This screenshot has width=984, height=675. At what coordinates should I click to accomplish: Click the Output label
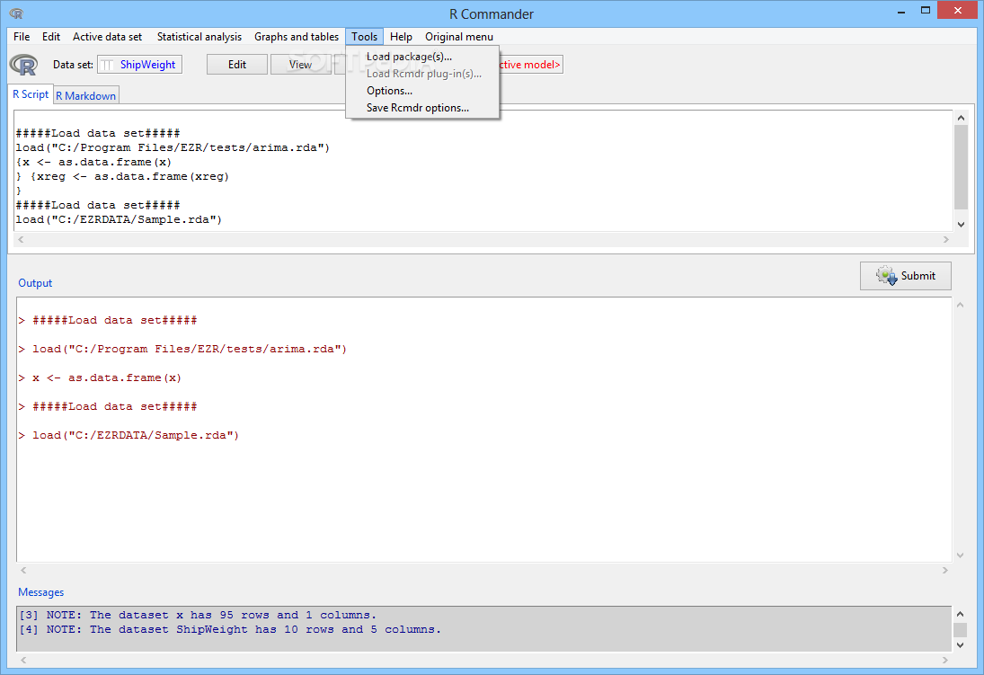pos(35,283)
